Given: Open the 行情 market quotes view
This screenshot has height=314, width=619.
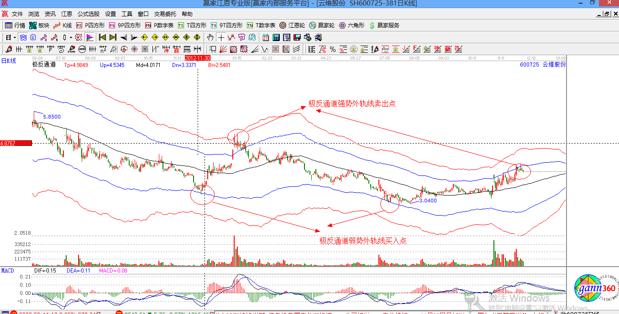Looking at the screenshot, I should [x=15, y=26].
